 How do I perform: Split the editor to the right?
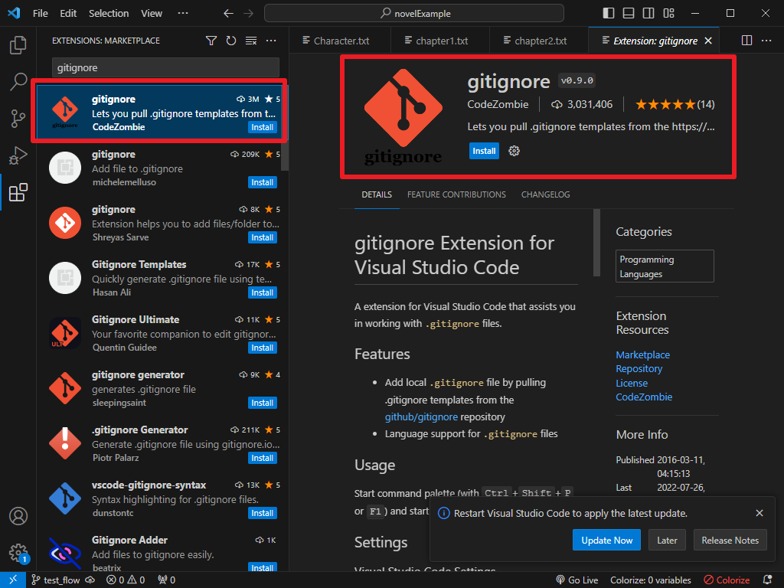[746, 41]
